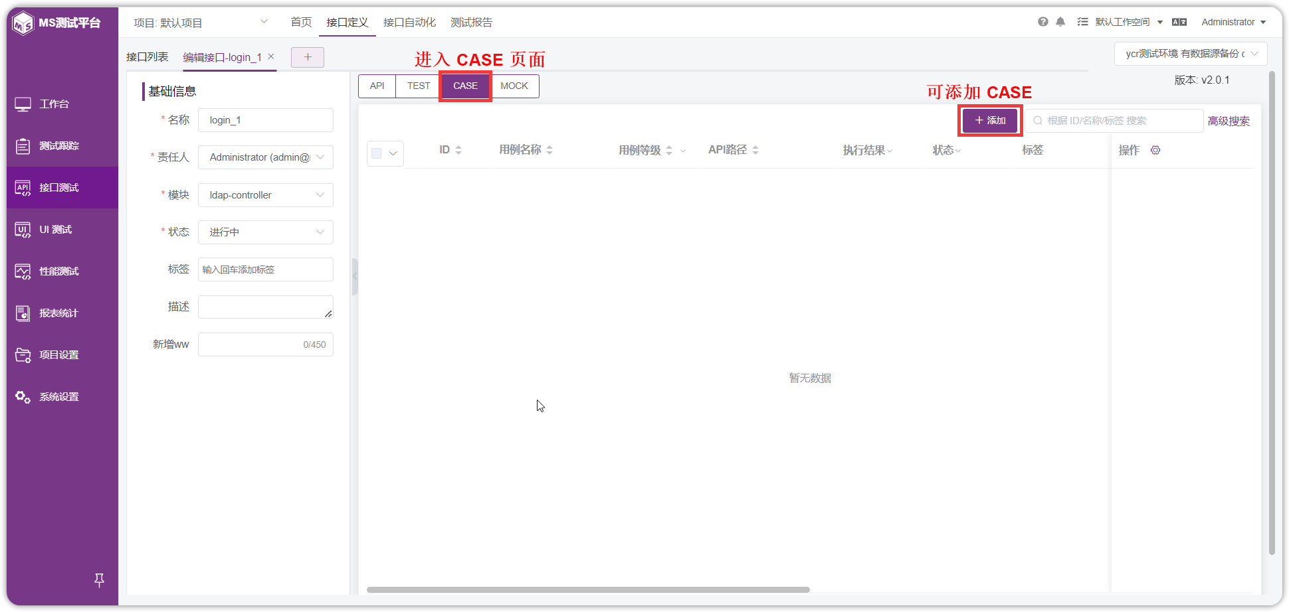This screenshot has height=612, width=1289.
Task: Open 系统设置 in the sidebar
Action: [x=62, y=397]
